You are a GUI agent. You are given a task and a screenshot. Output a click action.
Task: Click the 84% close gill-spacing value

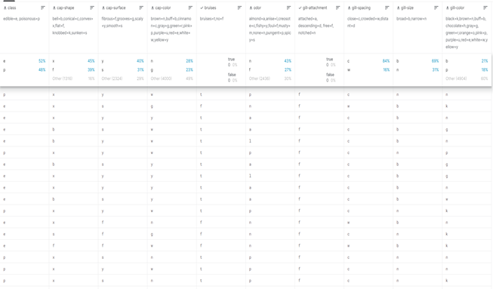click(386, 61)
